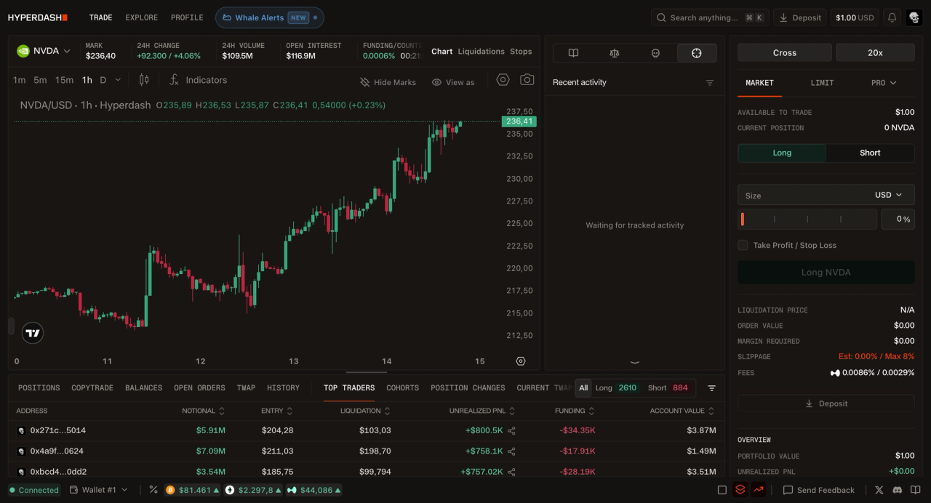Click the TradingView logo on chart
Image resolution: width=931 pixels, height=503 pixels.
(33, 333)
